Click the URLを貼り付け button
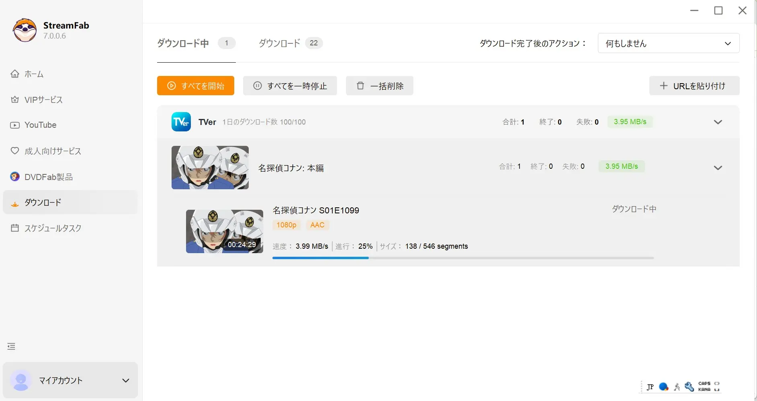This screenshot has height=401, width=757. (x=694, y=86)
